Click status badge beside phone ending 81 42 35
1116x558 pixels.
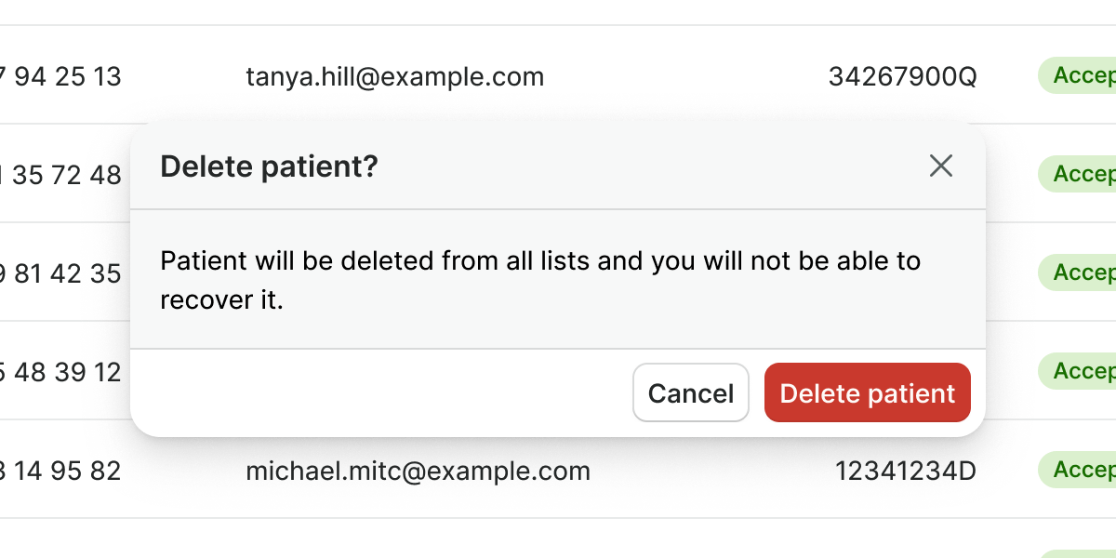[1083, 272]
